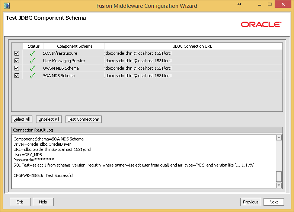Click the JDBC URL for OWSM MDS Schema
This screenshot has height=212, width=294.
point(138,68)
